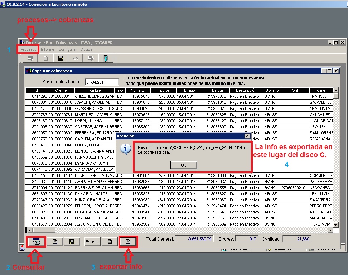Click the floppy disk save icon in top toolbar
348x275 pixels.
tap(61, 58)
